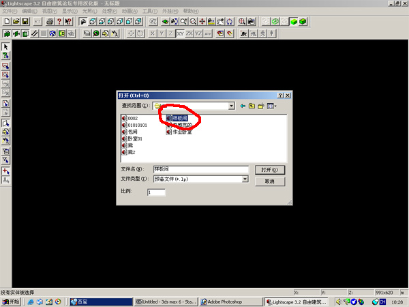Open the 编辑(E) menu
The height and width of the screenshot is (307, 409).
coord(30,11)
